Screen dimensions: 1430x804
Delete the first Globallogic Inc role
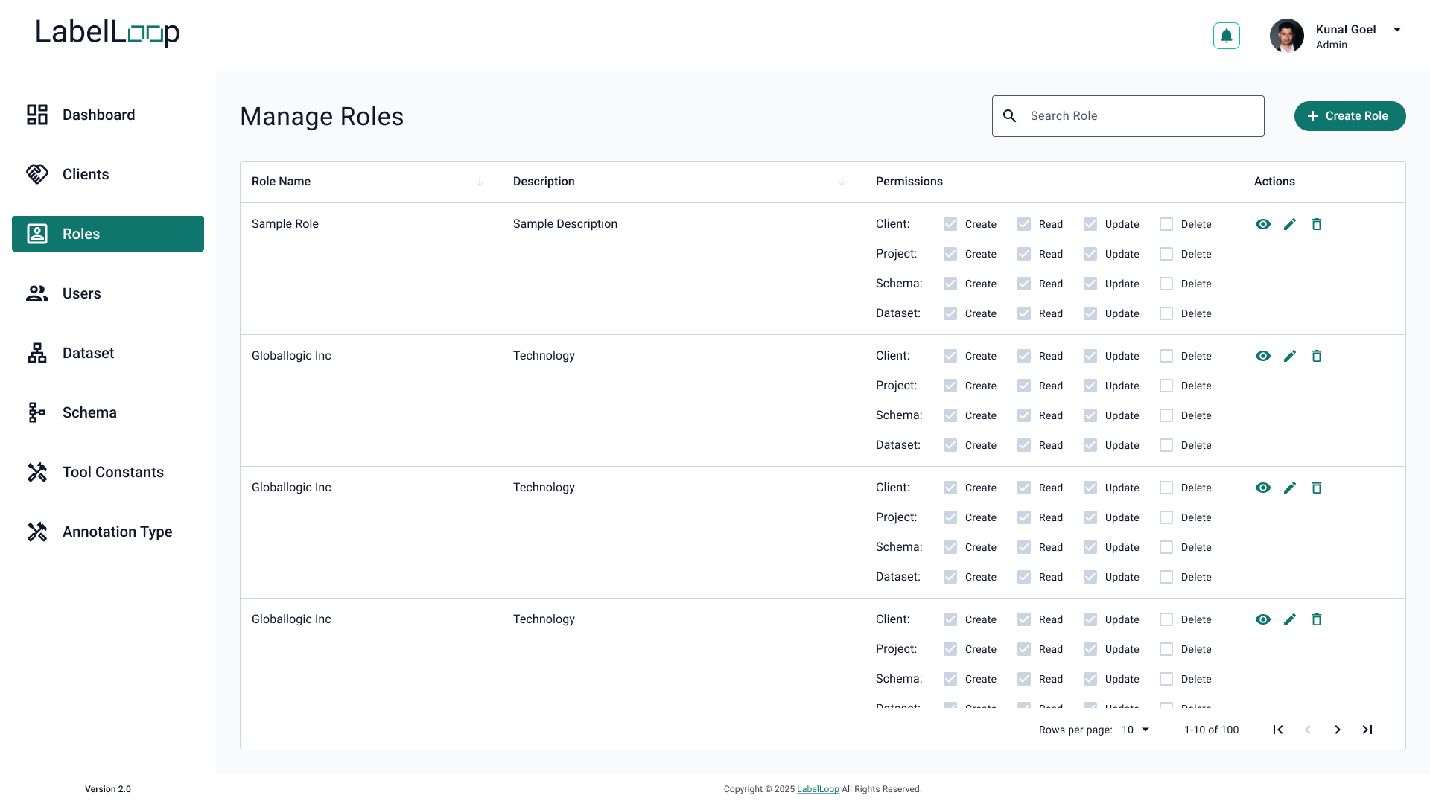[1317, 356]
